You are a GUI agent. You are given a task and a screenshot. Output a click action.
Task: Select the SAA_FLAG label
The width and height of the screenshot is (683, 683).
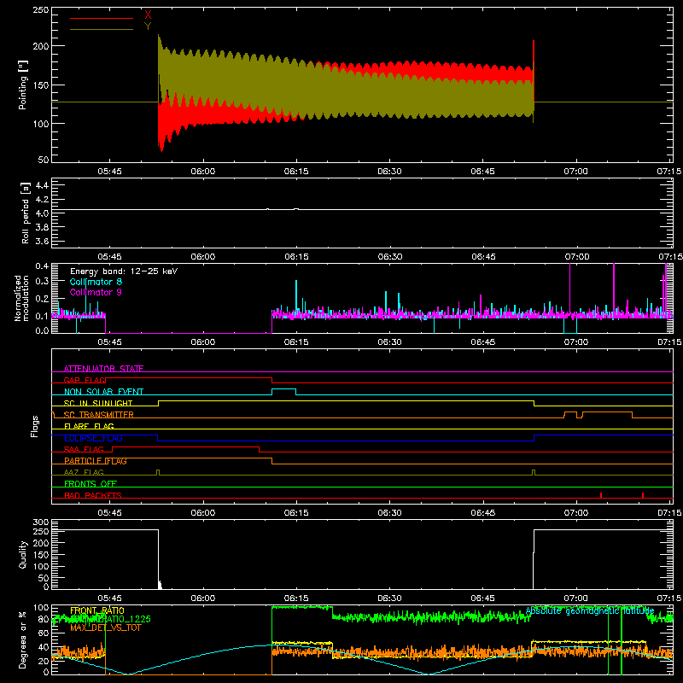pyautogui.click(x=84, y=449)
